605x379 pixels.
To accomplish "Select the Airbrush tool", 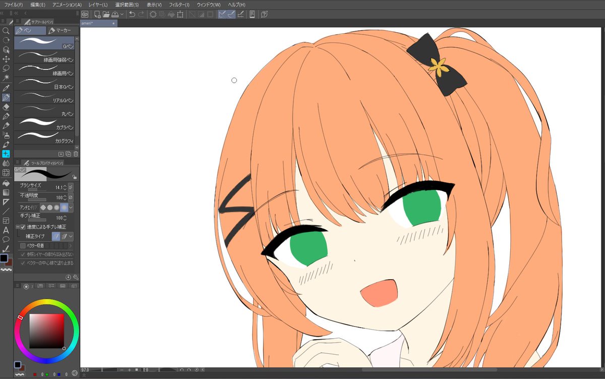I will pos(6,135).
